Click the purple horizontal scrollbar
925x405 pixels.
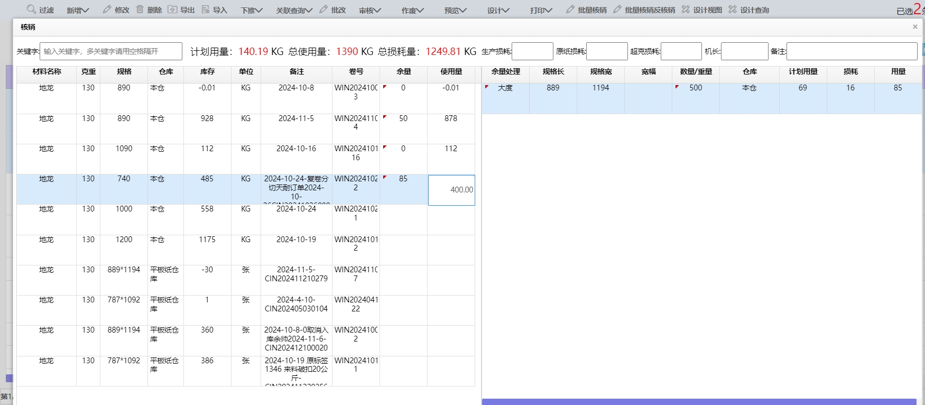[699, 402]
